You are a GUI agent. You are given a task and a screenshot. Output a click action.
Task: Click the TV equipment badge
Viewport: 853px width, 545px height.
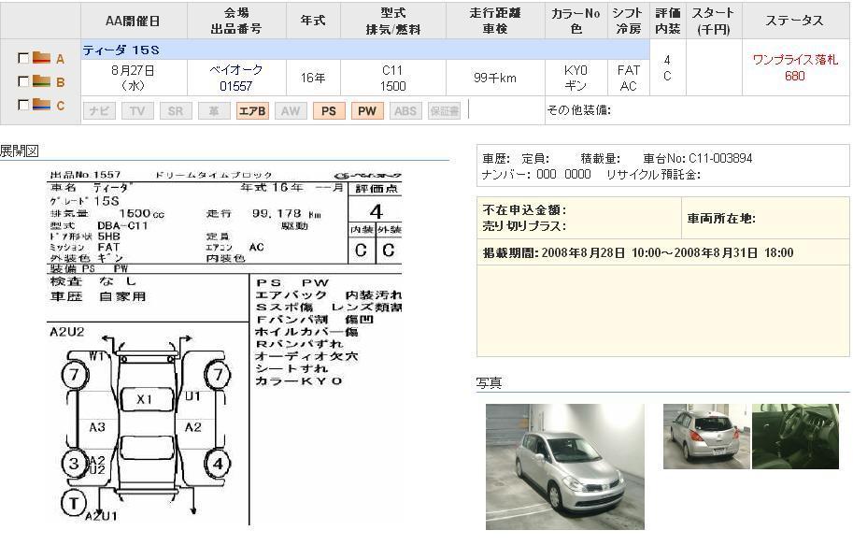(x=137, y=111)
